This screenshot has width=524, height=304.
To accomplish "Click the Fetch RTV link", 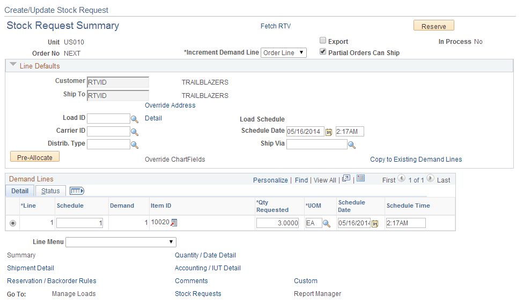I will click(276, 26).
